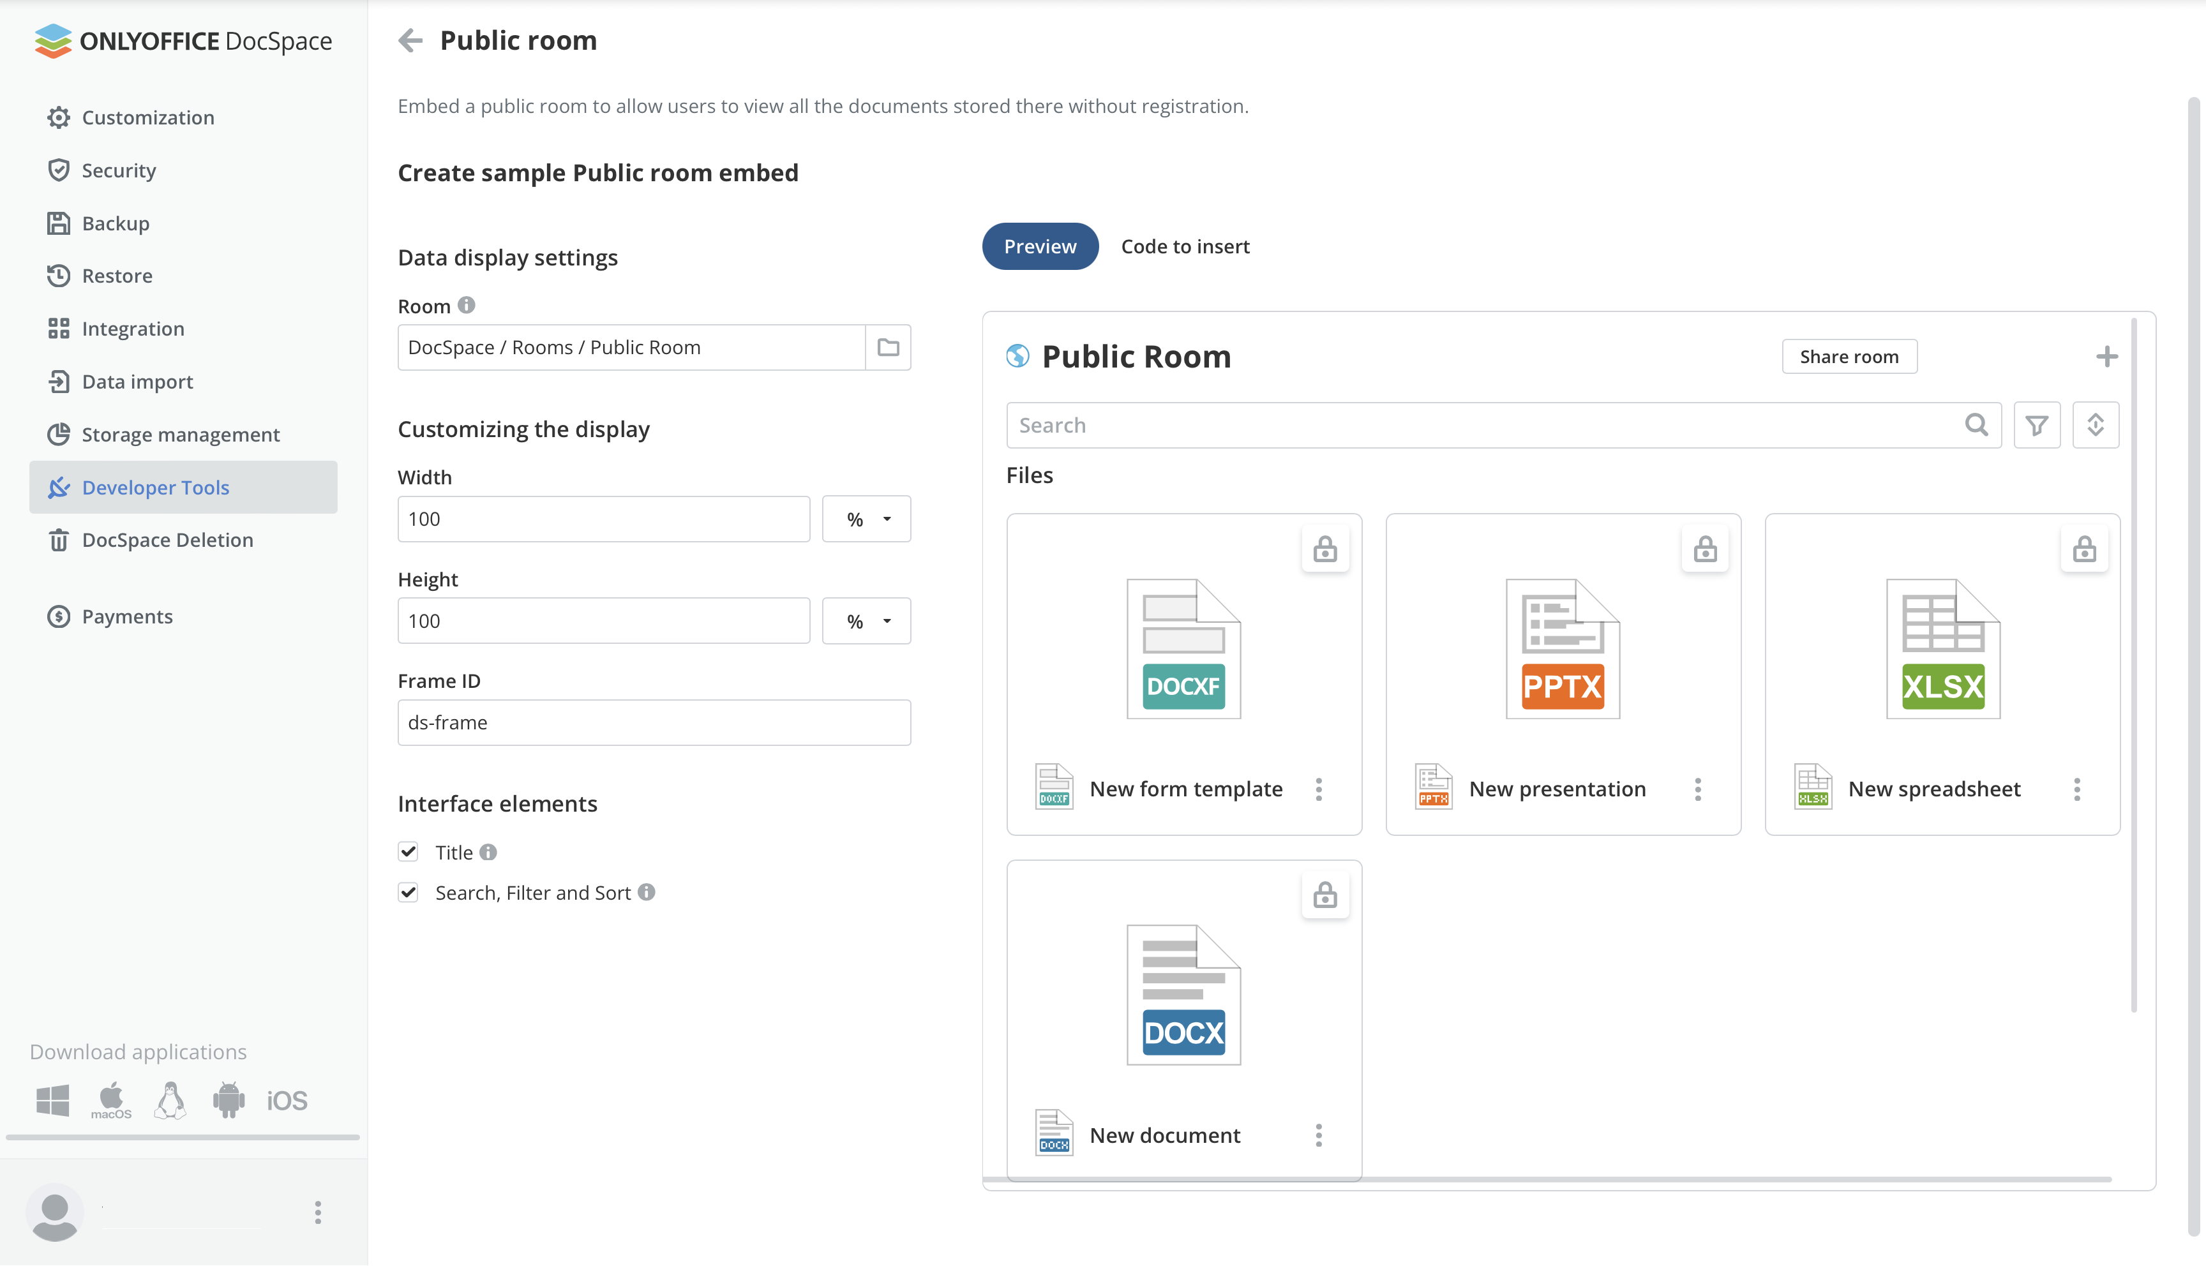Switch to Code to insert tab
The height and width of the screenshot is (1266, 2206).
(x=1184, y=246)
